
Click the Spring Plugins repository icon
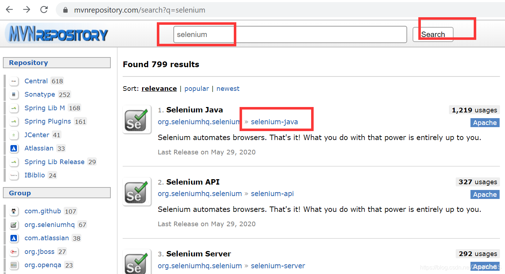pyautogui.click(x=14, y=121)
